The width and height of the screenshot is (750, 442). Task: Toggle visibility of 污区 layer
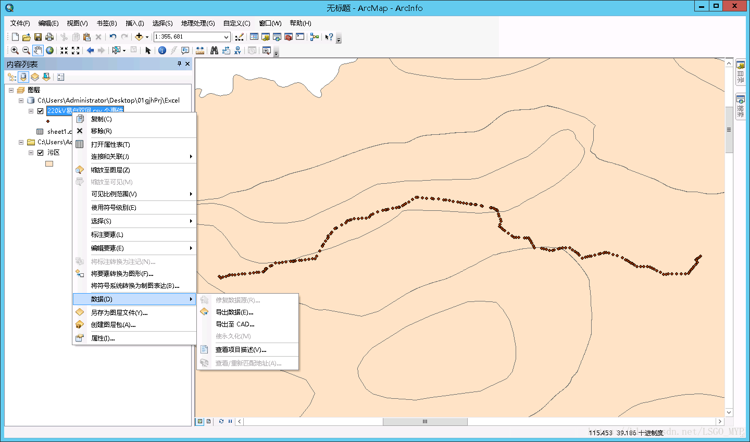click(x=40, y=153)
